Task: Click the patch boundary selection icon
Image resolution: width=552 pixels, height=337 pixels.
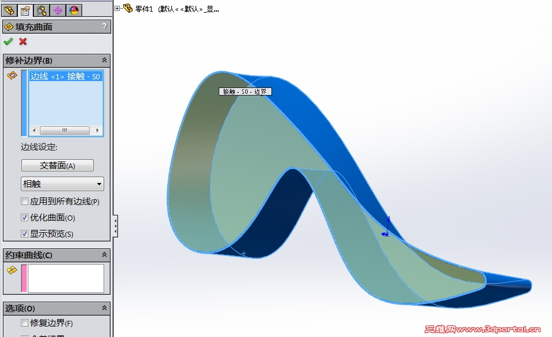Action: point(12,75)
